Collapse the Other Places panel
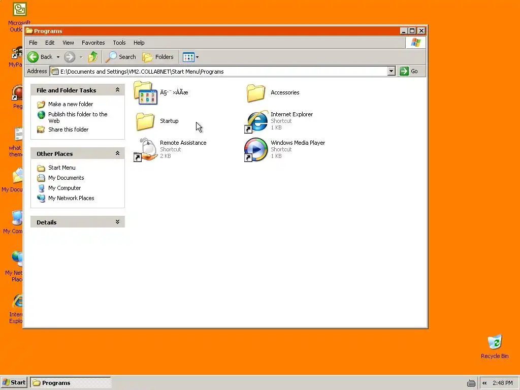 click(117, 153)
